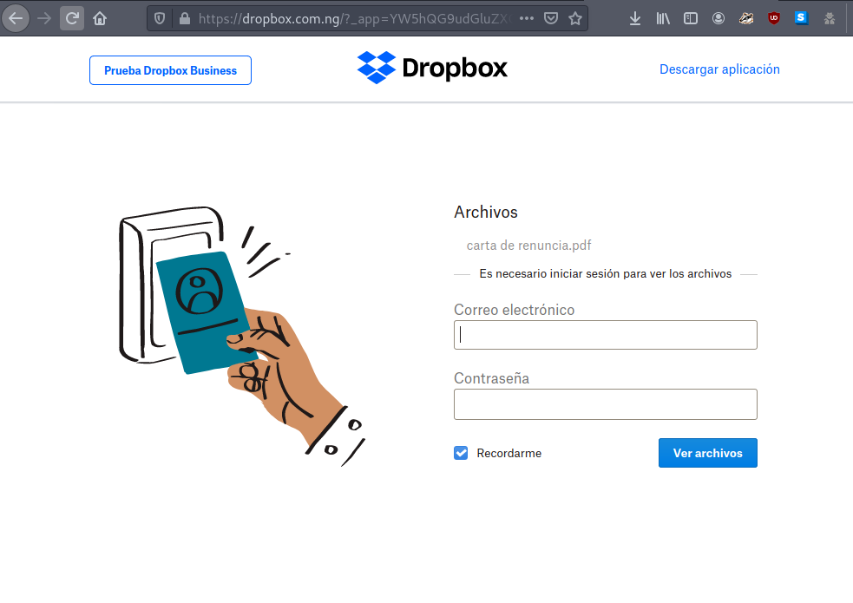Toggle the Recordarme checkbox
The height and width of the screenshot is (603, 853).
(461, 453)
